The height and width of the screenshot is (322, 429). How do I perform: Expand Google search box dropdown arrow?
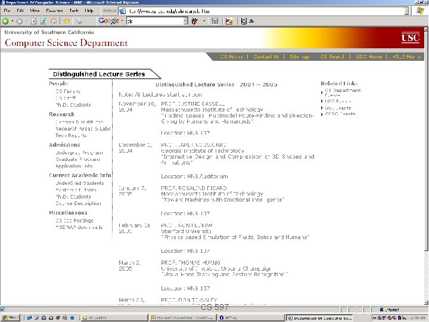point(186,21)
